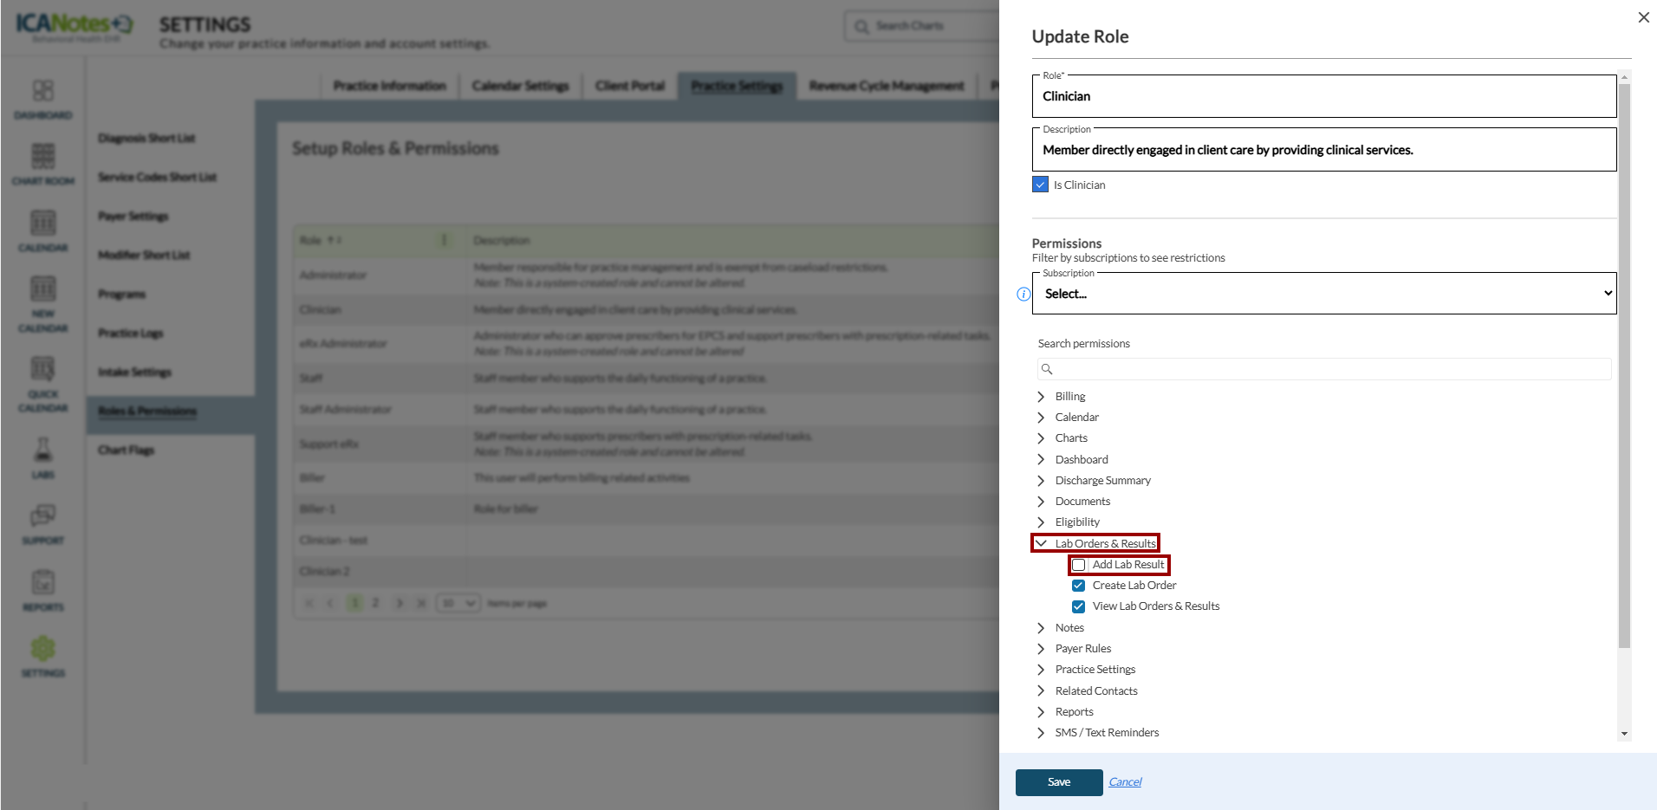This screenshot has width=1657, height=810.
Task: Click the search permissions magnifier icon
Action: [x=1047, y=369]
